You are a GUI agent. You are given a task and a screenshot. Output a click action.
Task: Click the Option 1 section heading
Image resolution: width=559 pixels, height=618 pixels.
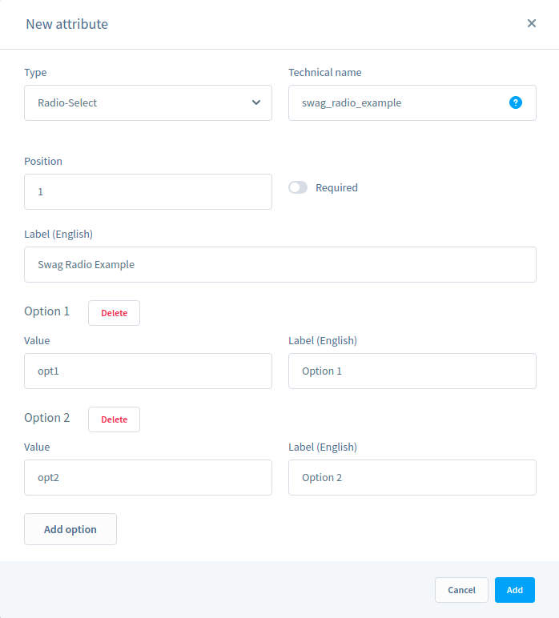(47, 311)
